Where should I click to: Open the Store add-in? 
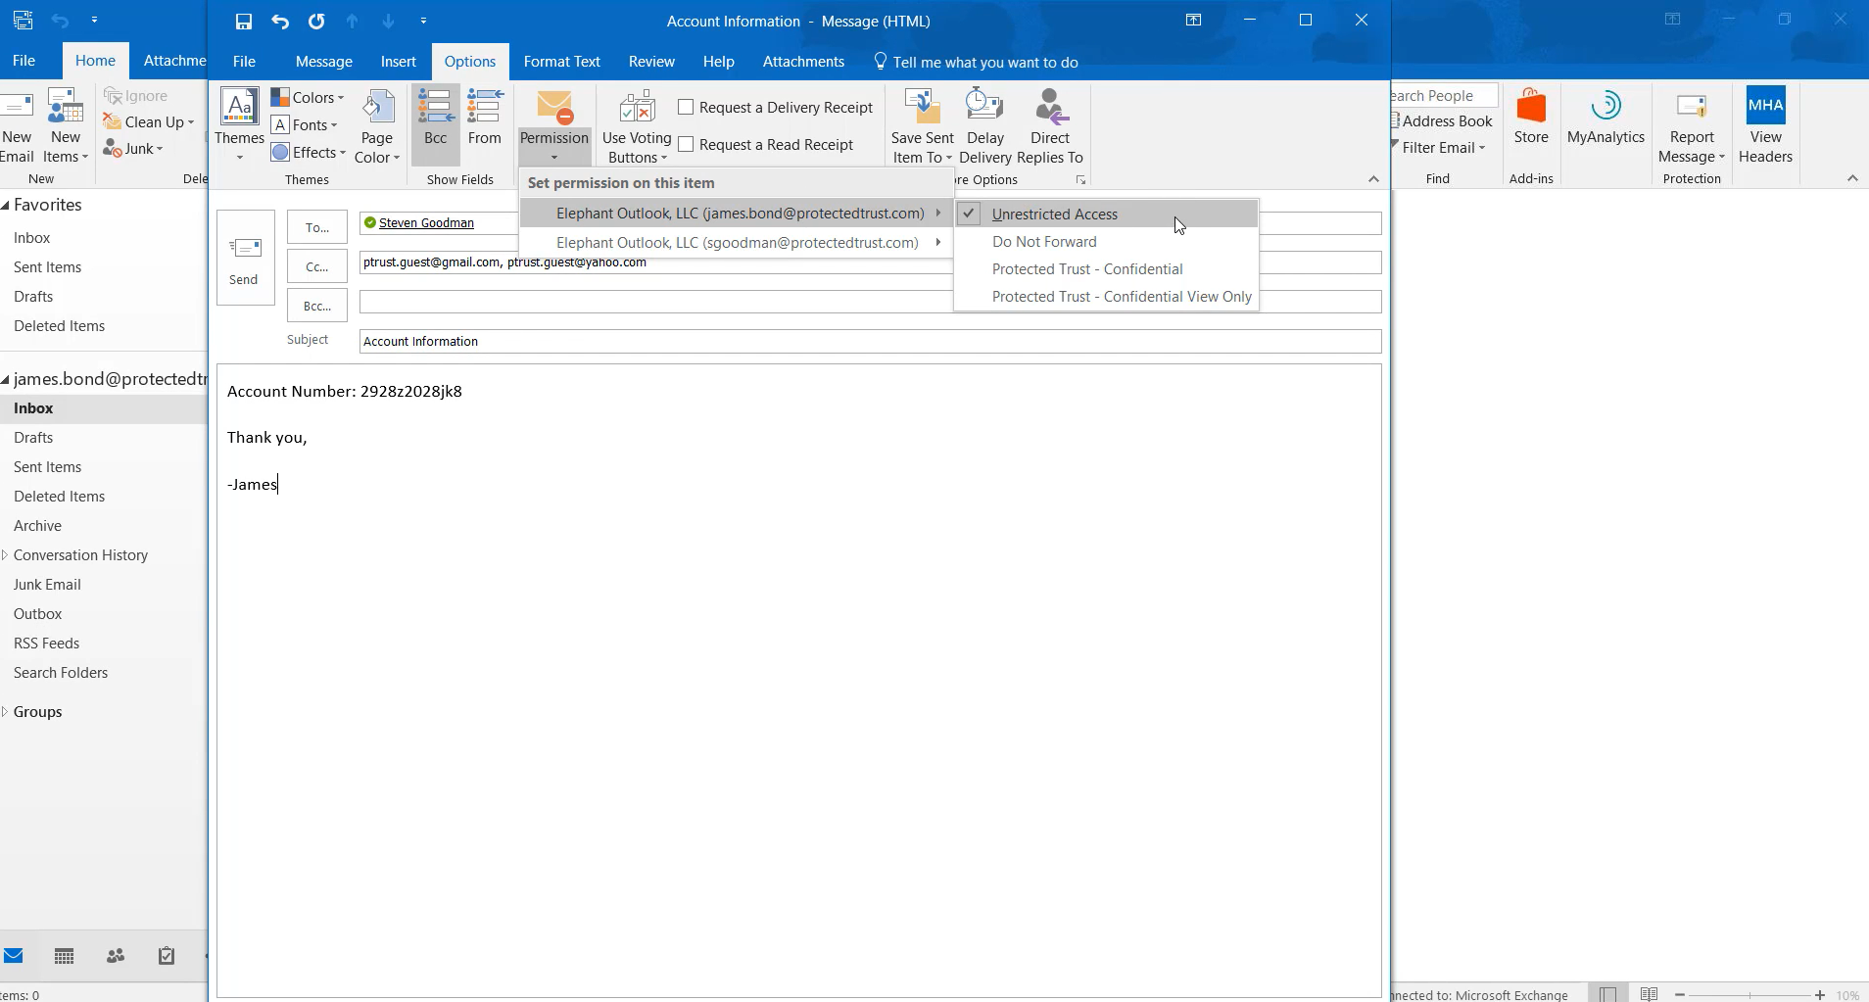[x=1531, y=117]
